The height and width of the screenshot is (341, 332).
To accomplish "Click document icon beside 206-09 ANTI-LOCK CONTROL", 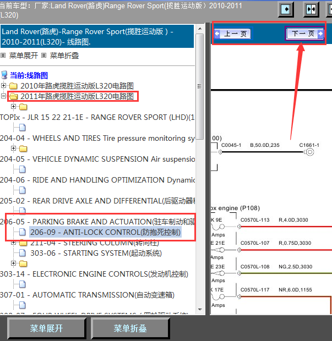I will [23, 232].
